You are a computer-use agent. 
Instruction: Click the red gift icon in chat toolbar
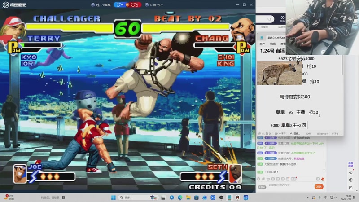pyautogui.click(x=323, y=179)
